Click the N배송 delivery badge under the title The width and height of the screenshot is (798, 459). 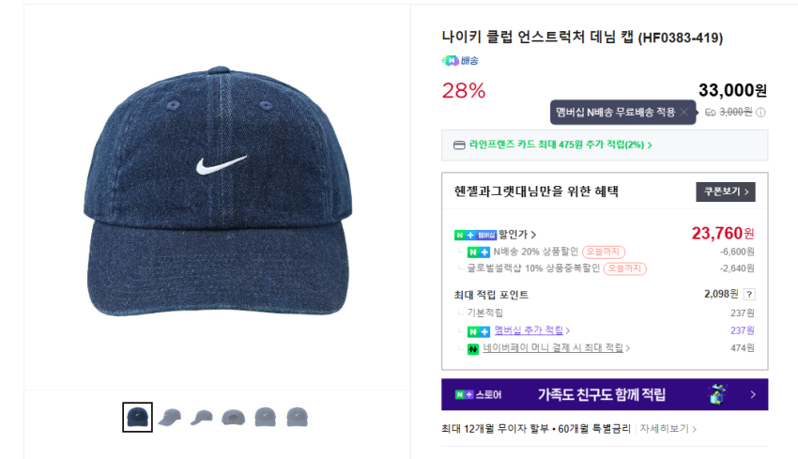(460, 61)
